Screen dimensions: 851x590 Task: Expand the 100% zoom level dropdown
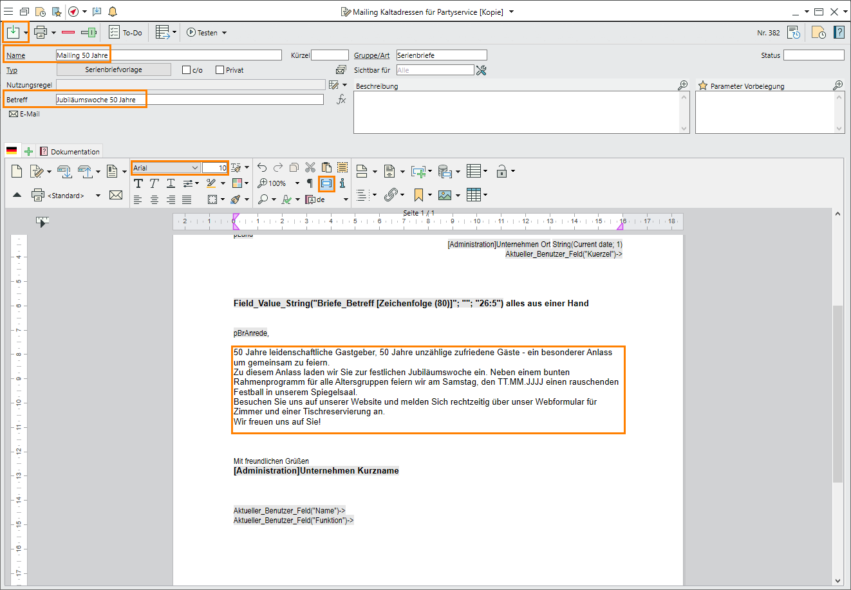tap(297, 183)
